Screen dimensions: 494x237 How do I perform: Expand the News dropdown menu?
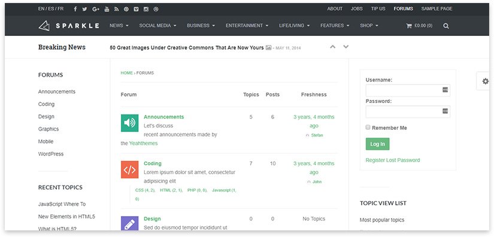[x=119, y=26]
